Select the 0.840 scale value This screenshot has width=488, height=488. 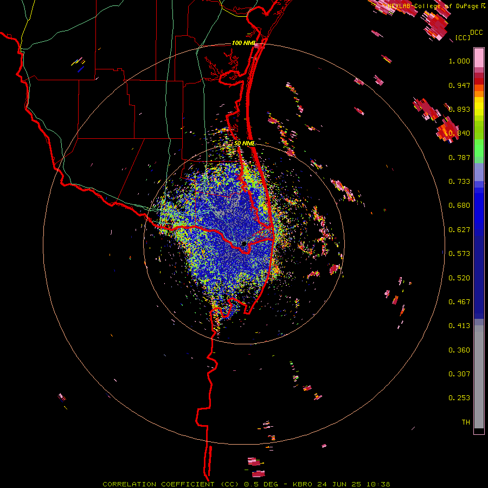pyautogui.click(x=459, y=133)
